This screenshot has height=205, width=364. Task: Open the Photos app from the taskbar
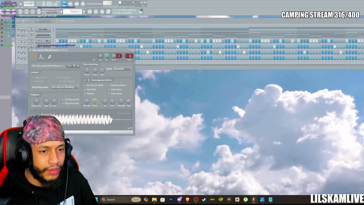click(262, 200)
